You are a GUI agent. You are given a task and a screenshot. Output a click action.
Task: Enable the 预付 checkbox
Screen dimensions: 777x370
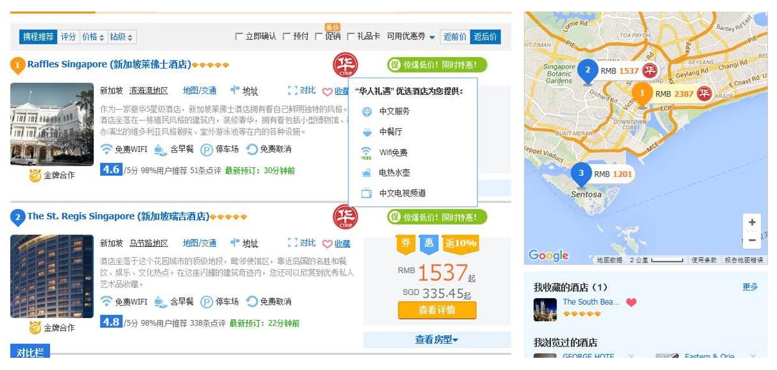[x=286, y=37]
